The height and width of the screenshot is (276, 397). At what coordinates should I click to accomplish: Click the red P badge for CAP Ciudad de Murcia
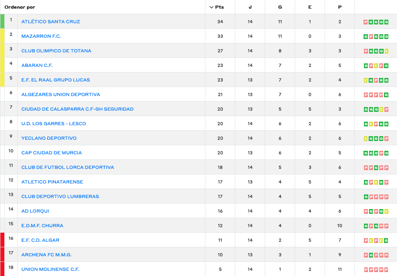tap(381, 153)
